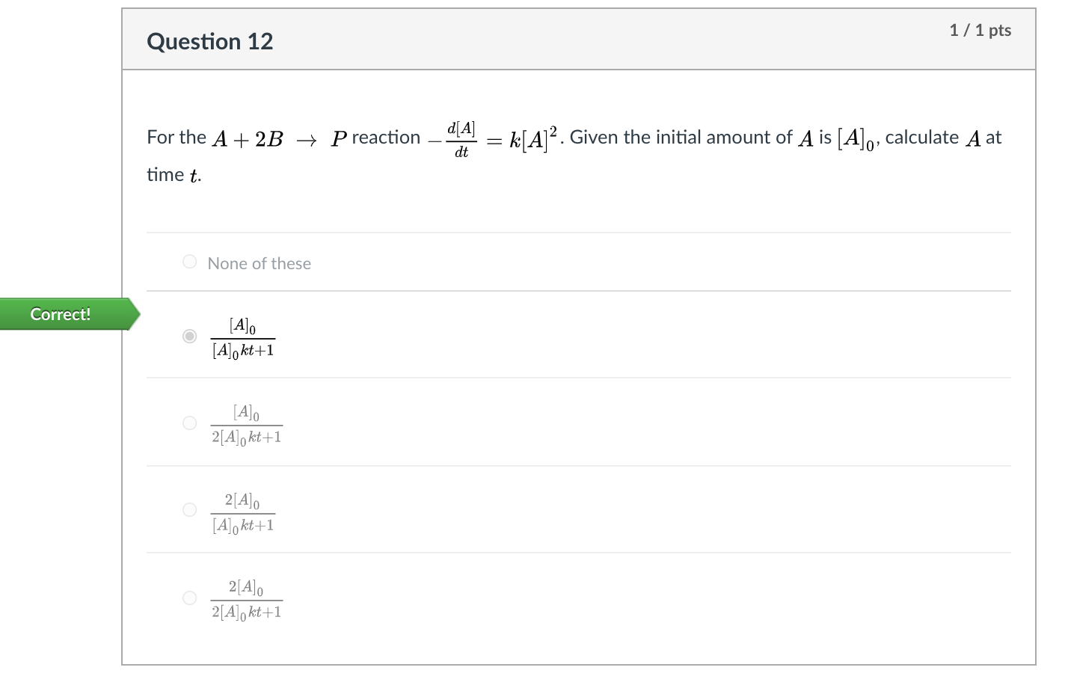Click the last answer's denominator 2[A]₀kt+1
The height and width of the screenshot is (694, 1068).
(248, 611)
